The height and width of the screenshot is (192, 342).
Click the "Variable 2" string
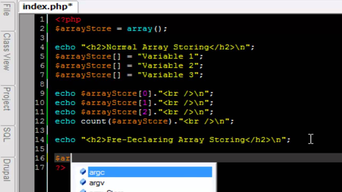(x=168, y=66)
